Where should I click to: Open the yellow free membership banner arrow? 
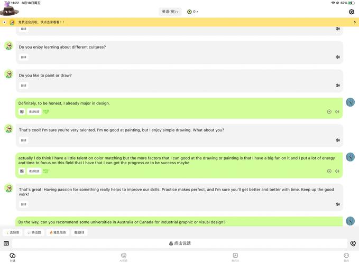[354, 22]
